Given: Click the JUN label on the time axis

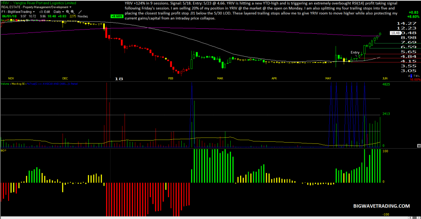Looking at the screenshot, I should tap(385, 78).
